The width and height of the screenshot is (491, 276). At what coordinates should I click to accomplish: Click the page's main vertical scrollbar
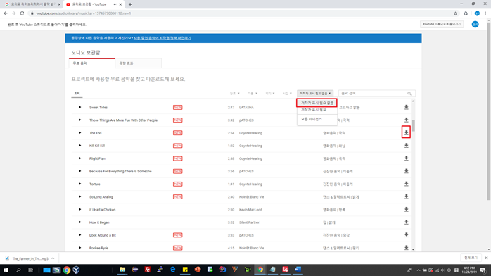tap(488, 111)
